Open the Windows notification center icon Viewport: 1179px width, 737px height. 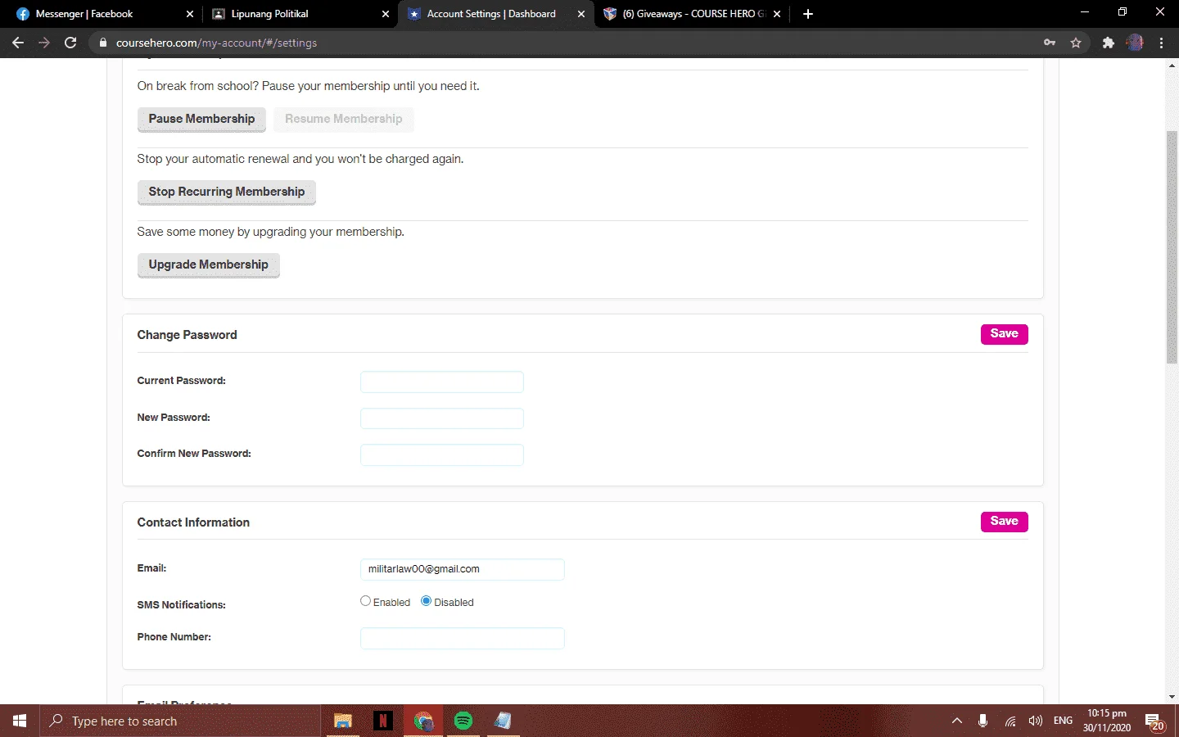click(x=1154, y=721)
